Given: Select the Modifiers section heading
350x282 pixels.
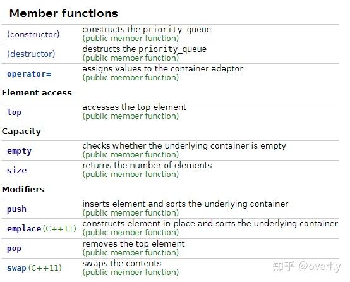Looking at the screenshot, I should [23, 190].
